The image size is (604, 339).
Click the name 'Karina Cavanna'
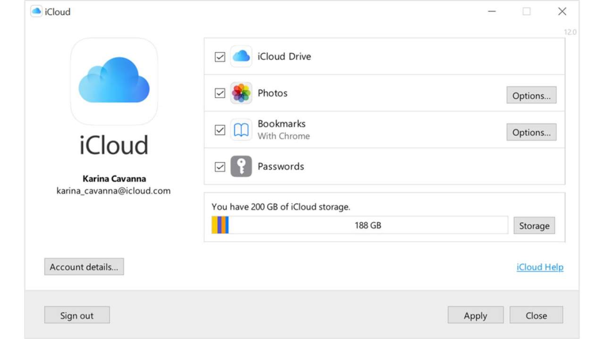114,179
